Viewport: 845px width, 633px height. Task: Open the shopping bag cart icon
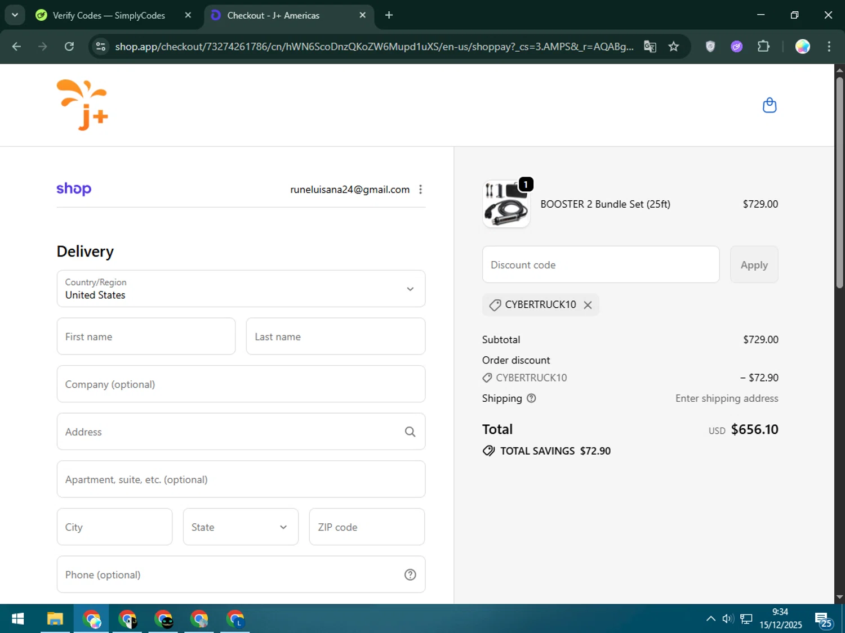pos(770,105)
